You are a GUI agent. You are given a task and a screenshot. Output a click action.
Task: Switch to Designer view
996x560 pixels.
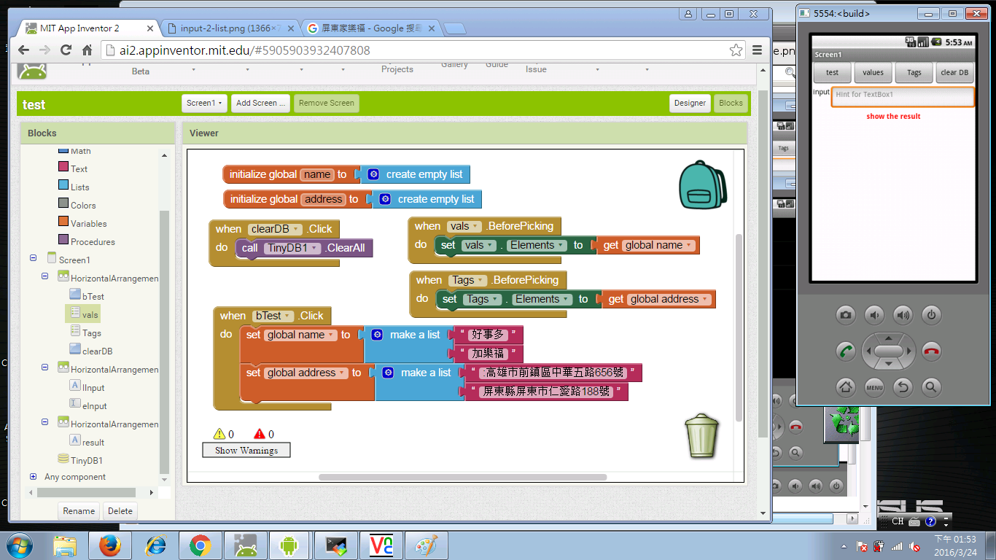coord(689,104)
